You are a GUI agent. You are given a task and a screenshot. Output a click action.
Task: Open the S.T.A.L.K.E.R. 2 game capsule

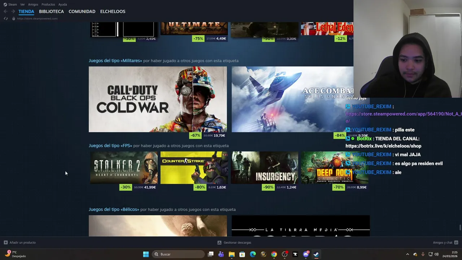click(x=124, y=168)
